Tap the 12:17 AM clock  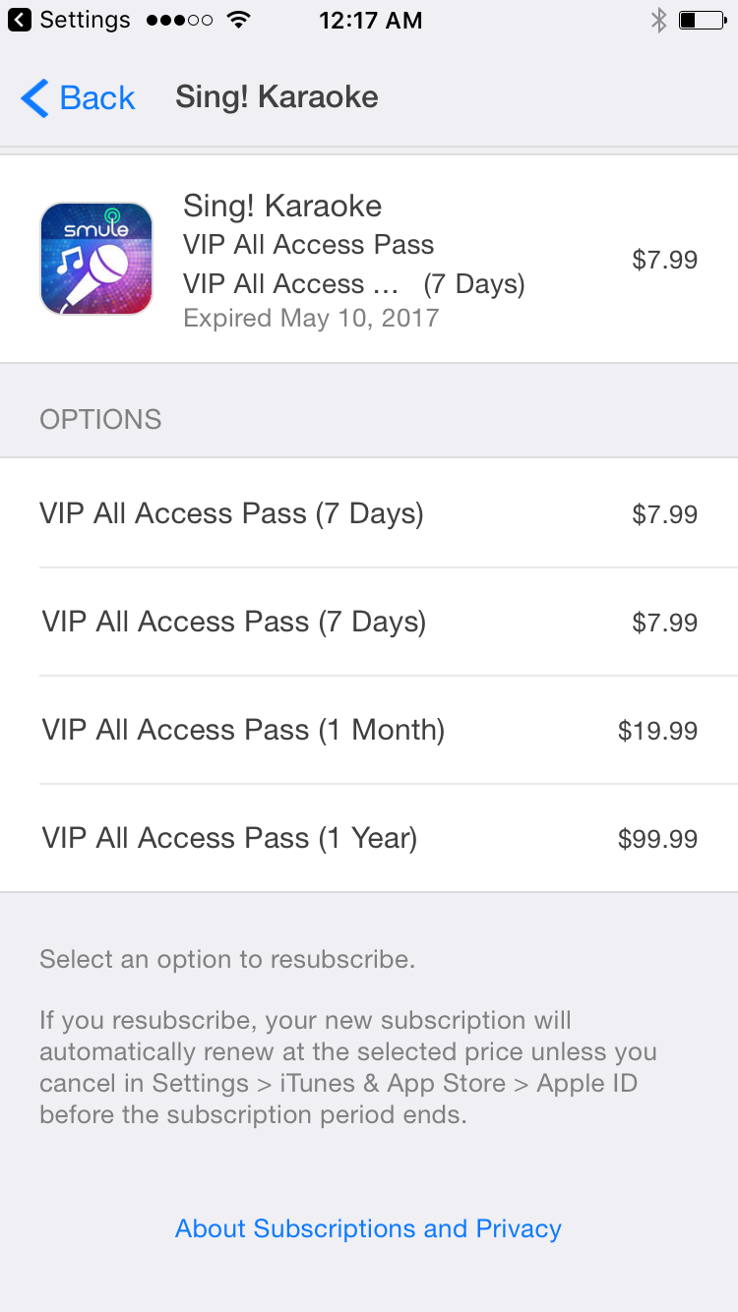(370, 20)
